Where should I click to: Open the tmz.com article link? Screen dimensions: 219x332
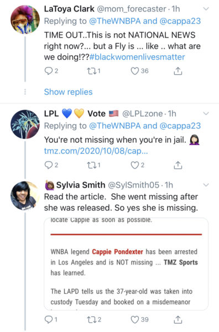(x=96, y=151)
